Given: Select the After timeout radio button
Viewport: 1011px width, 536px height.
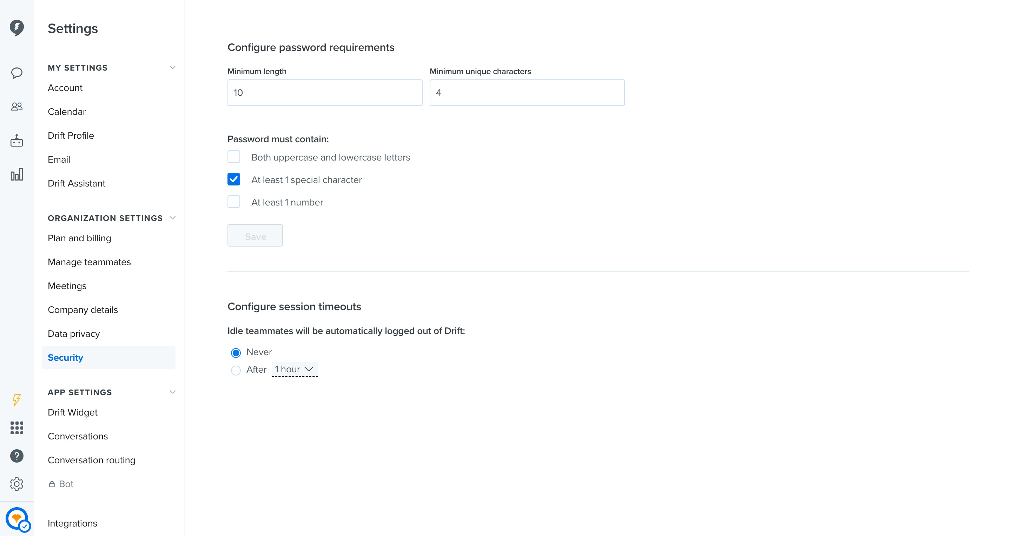Looking at the screenshot, I should [236, 370].
